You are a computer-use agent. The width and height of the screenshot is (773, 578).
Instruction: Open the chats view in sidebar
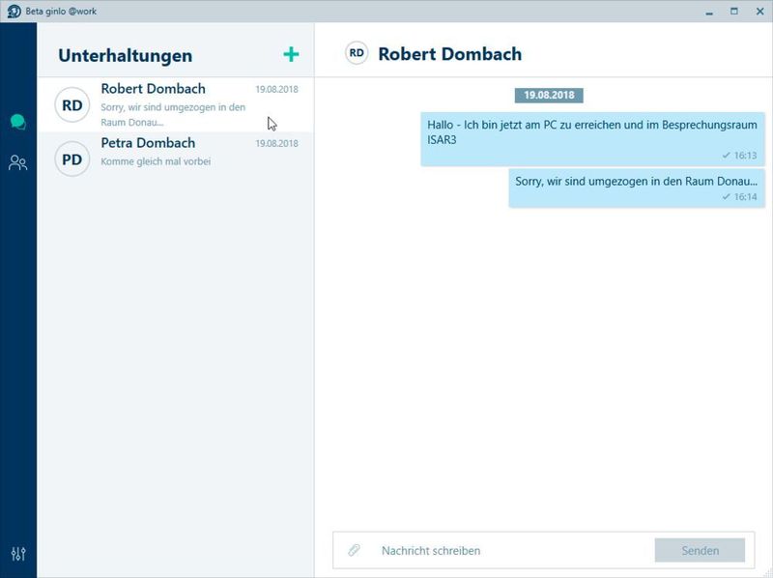point(17,123)
